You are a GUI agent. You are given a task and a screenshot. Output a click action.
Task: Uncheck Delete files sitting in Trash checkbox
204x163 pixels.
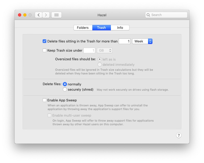pos(44,41)
